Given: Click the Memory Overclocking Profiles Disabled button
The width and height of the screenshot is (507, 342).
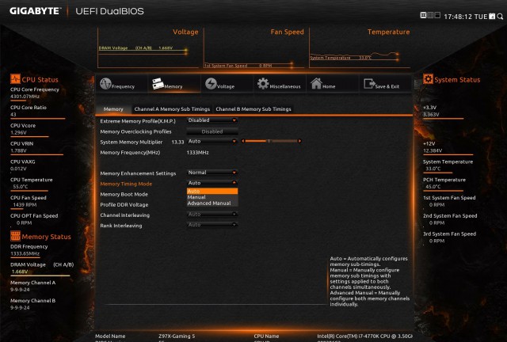Looking at the screenshot, I should pos(212,131).
